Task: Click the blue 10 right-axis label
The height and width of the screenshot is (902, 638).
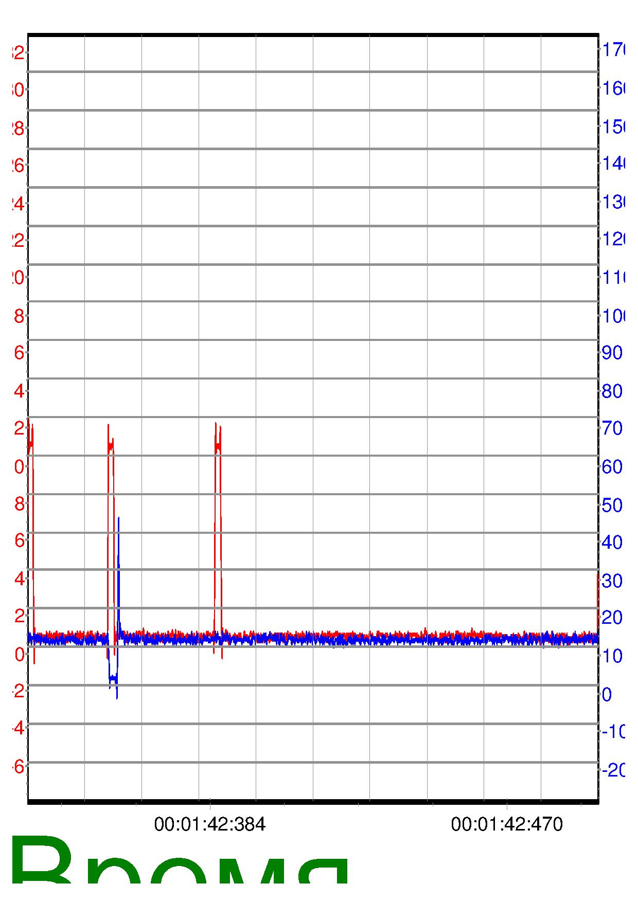Action: (x=612, y=656)
